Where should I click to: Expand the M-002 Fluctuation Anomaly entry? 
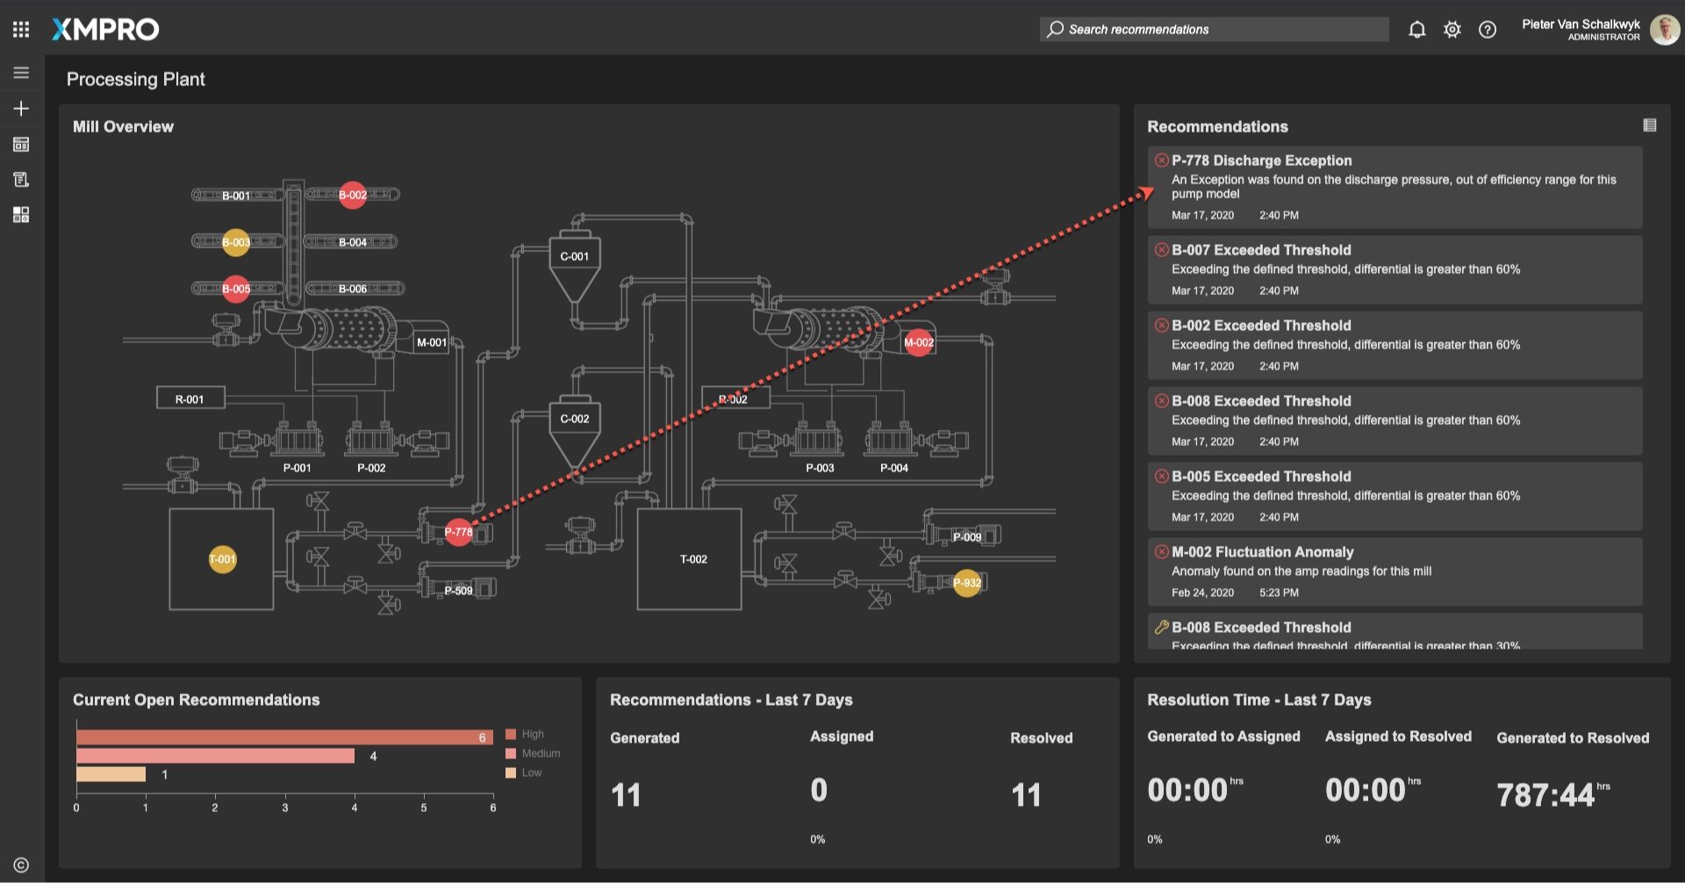1394,571
